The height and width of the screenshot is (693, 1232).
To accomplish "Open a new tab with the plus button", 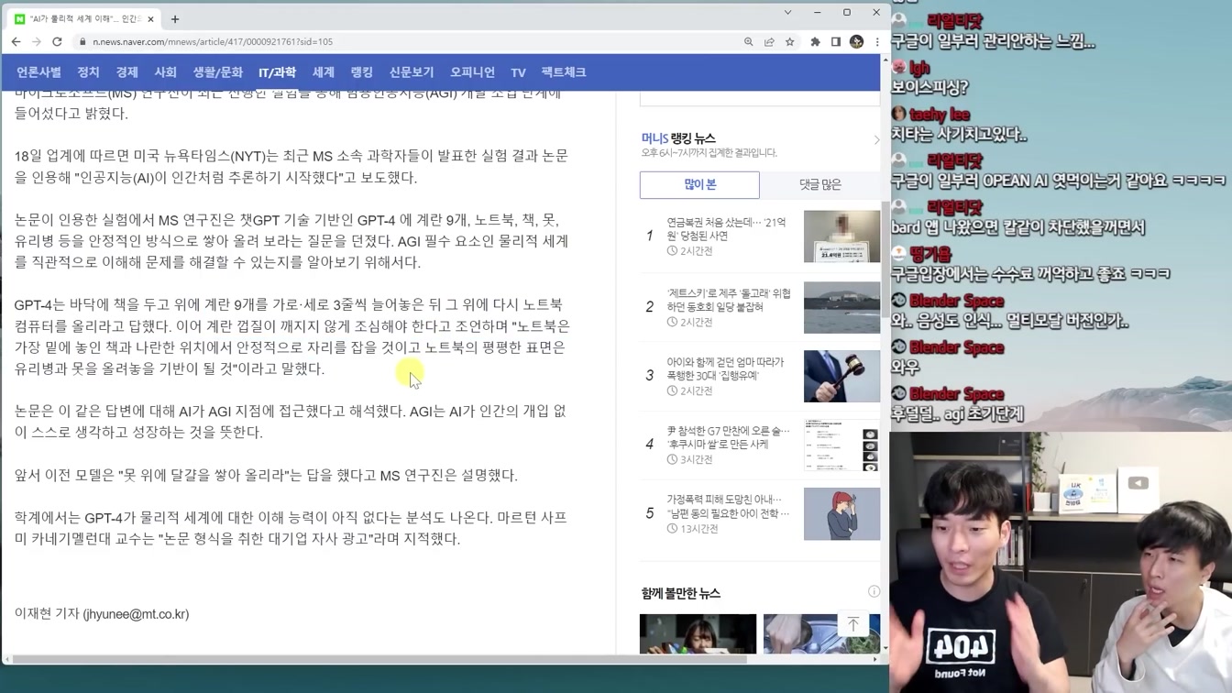I will [175, 18].
